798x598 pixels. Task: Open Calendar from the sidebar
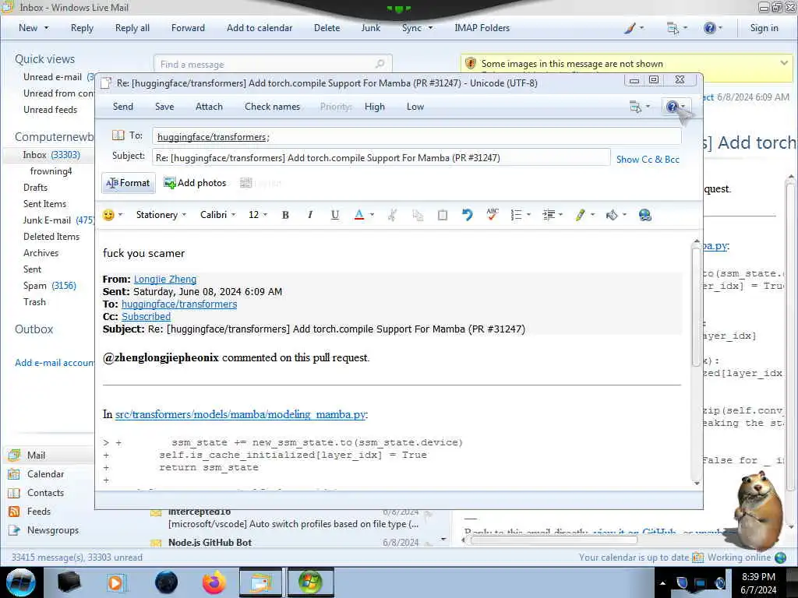click(45, 474)
